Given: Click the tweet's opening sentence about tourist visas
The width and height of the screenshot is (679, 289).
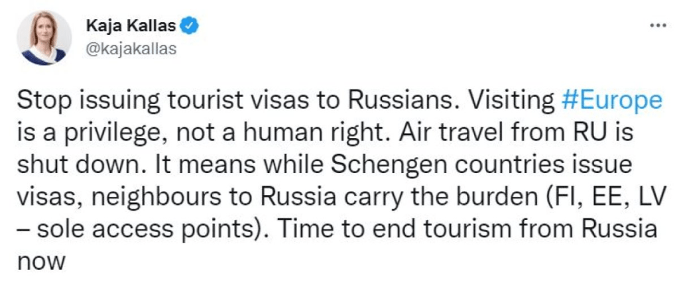Looking at the screenshot, I should [x=220, y=101].
